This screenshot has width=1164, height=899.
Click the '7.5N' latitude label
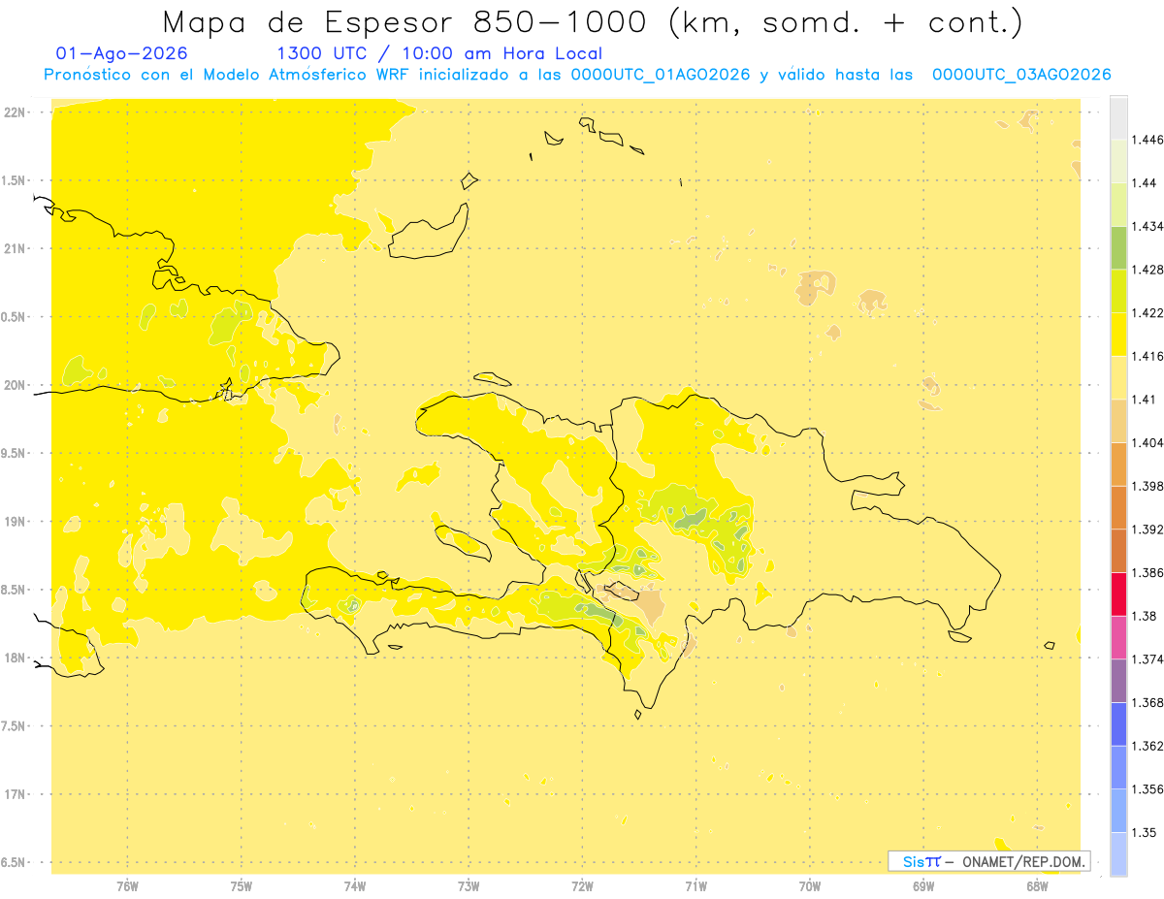pyautogui.click(x=15, y=726)
